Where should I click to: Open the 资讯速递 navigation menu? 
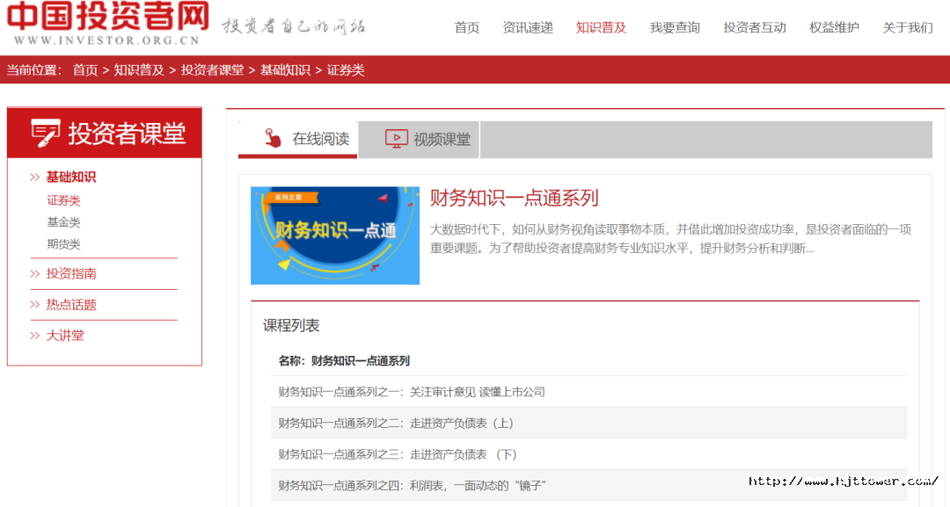pos(528,27)
